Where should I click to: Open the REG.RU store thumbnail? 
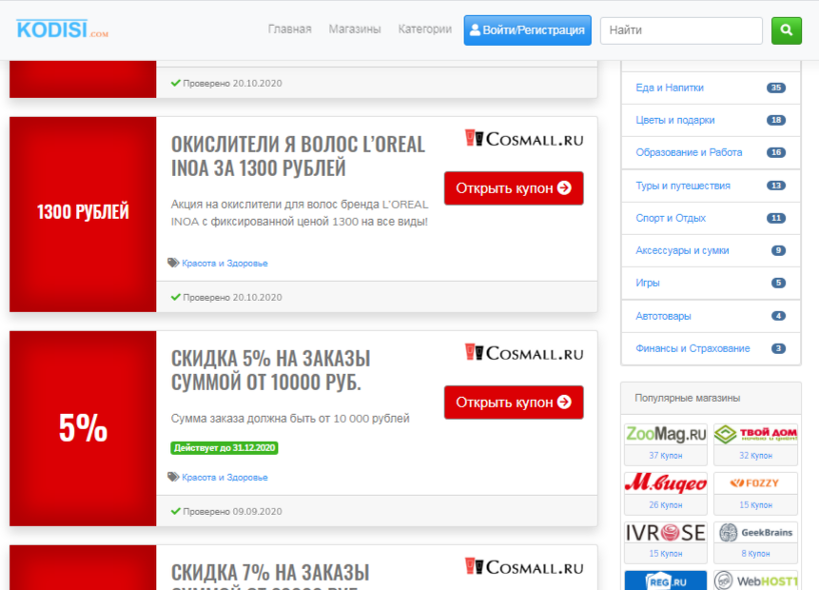pyautogui.click(x=666, y=580)
